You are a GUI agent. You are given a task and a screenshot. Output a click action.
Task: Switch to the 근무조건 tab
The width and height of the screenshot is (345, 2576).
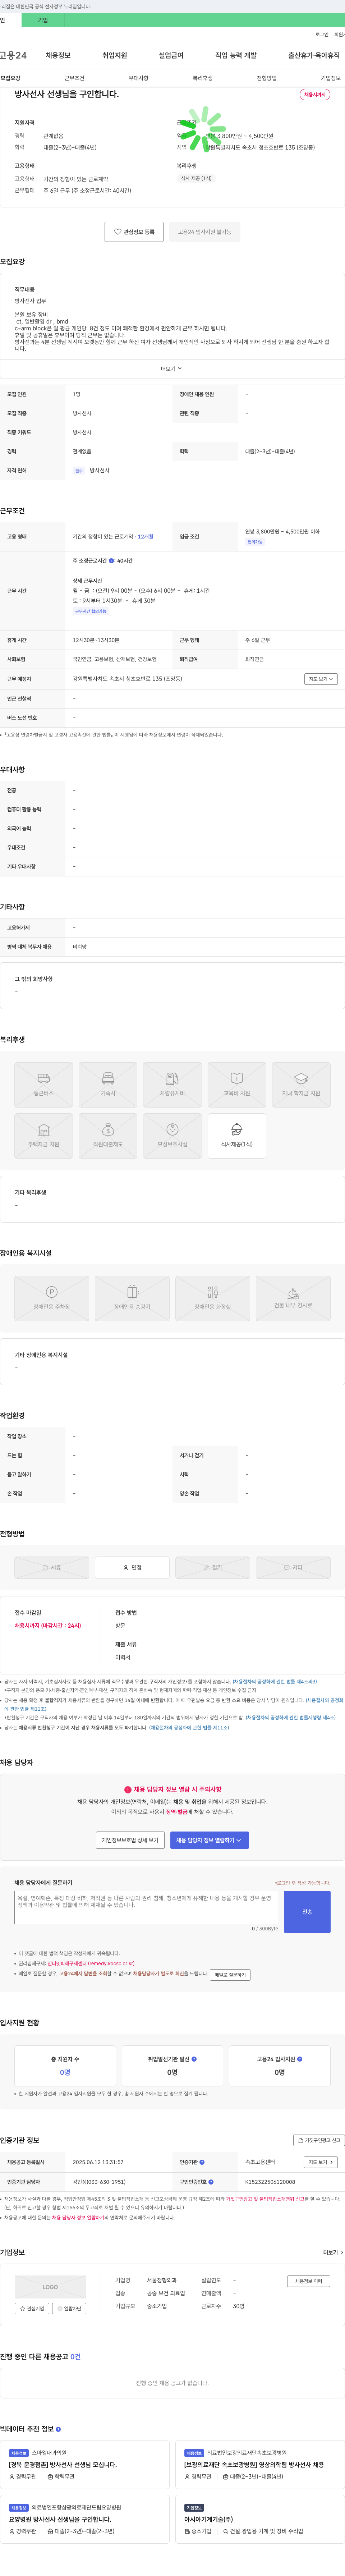point(75,78)
